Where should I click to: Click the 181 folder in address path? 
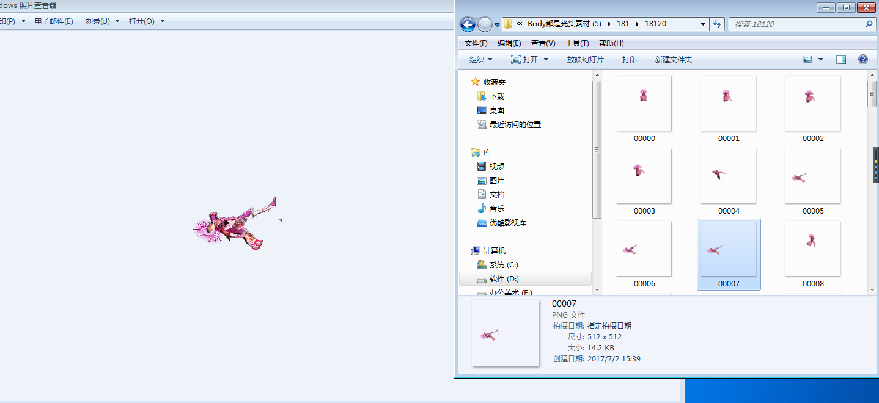[x=623, y=24]
